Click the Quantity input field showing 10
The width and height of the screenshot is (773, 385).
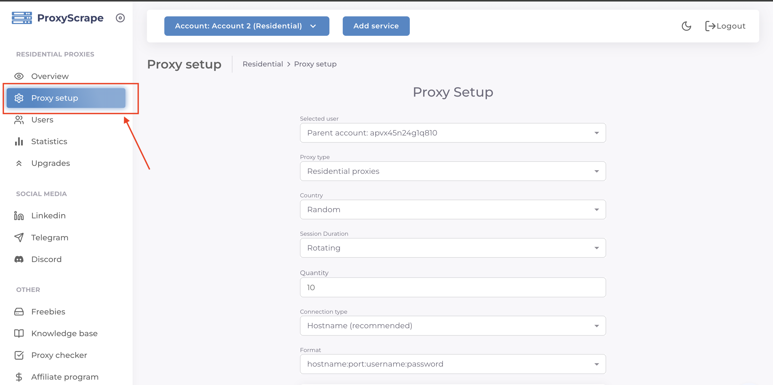tap(453, 287)
